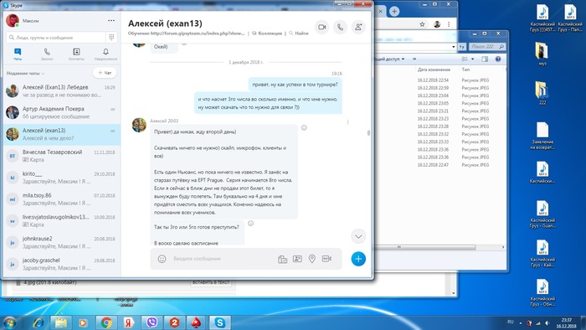Open new tab in Chrome window
The height and width of the screenshot is (330, 586).
pos(394,11)
